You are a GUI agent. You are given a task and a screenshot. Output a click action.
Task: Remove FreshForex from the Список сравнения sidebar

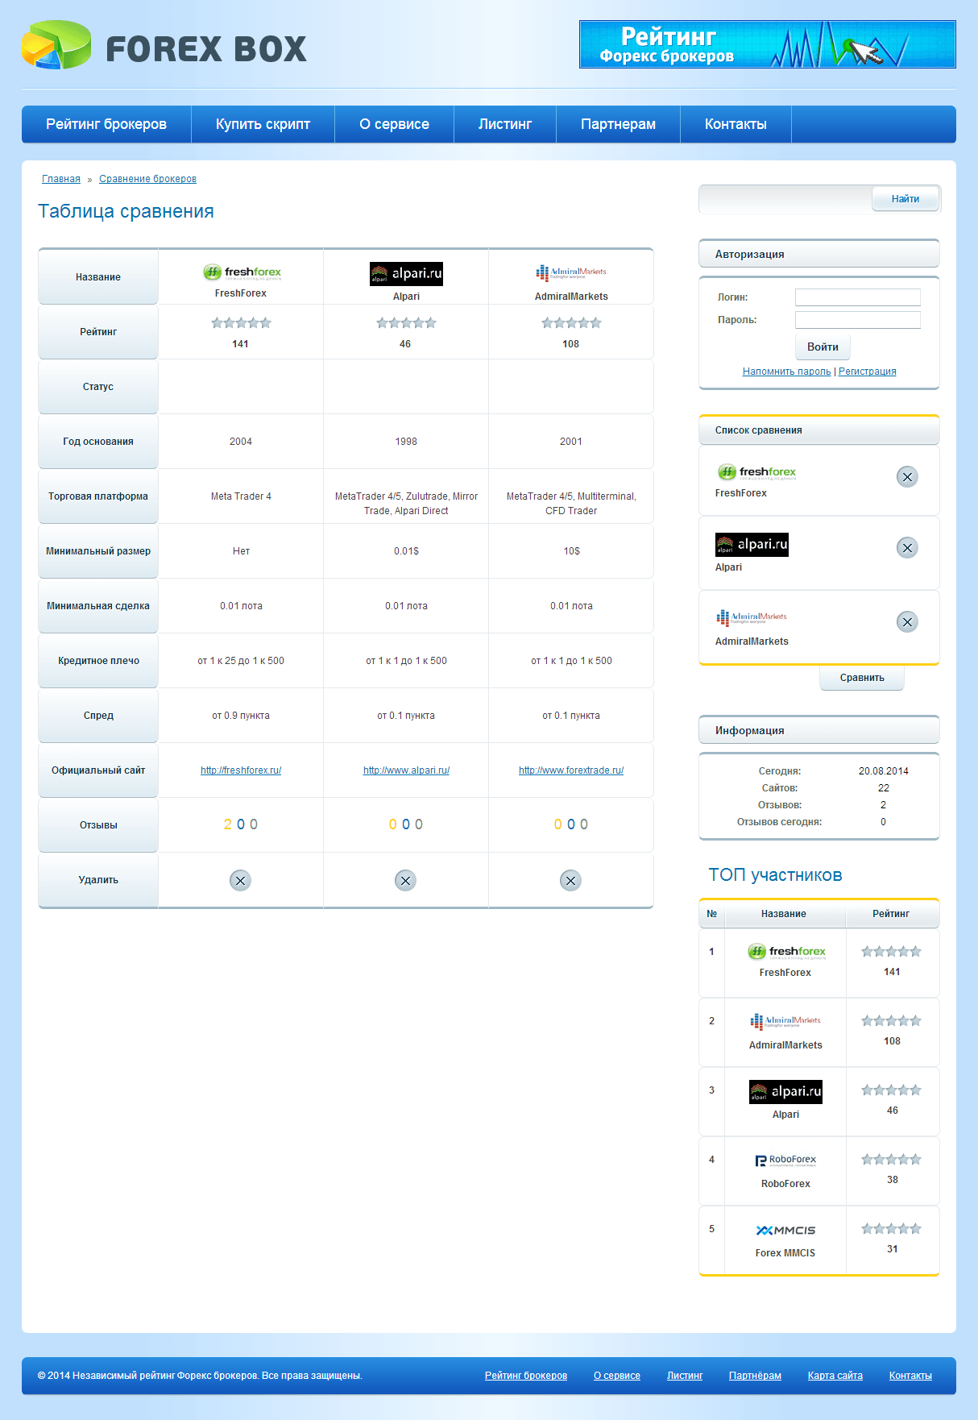907,477
